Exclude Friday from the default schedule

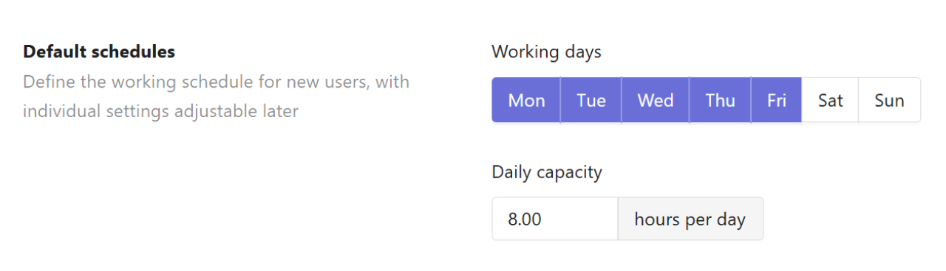tap(777, 100)
